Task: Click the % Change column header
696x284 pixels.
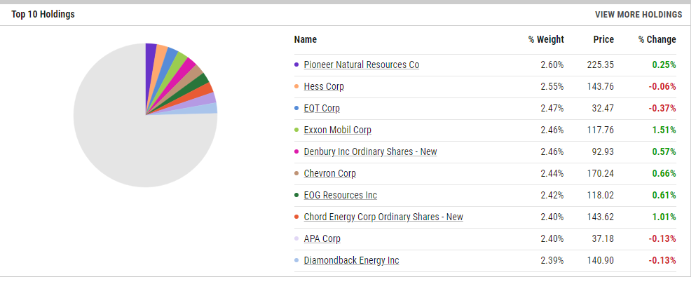Action: (x=657, y=39)
